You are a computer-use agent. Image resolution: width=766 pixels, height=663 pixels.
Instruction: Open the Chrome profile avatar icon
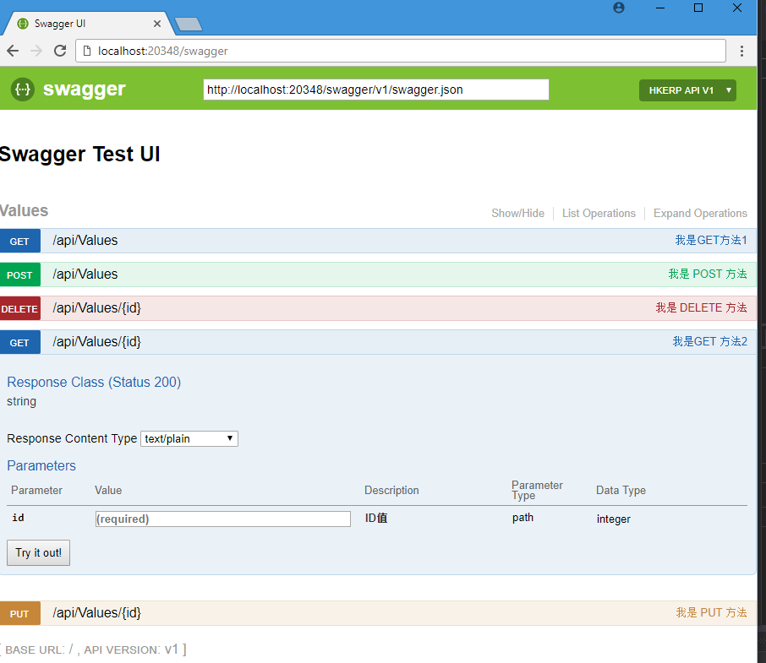point(619,8)
